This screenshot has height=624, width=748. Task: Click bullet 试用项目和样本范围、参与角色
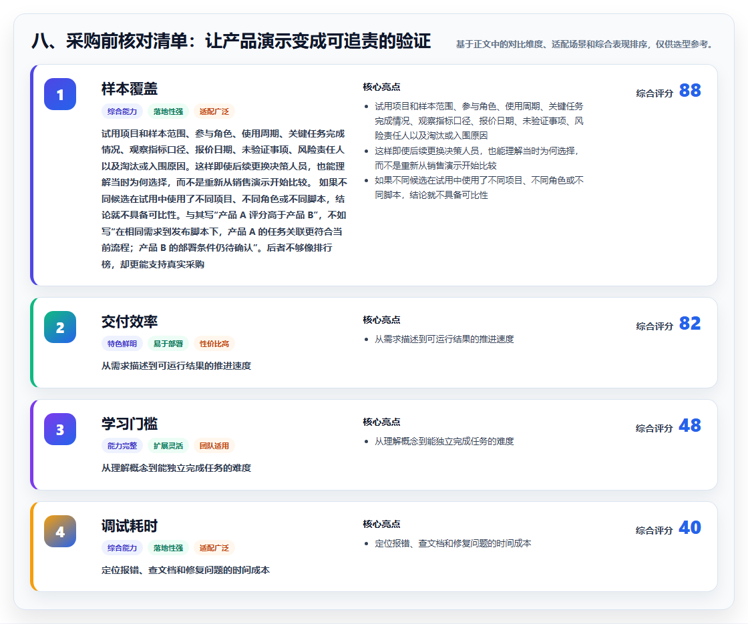(x=479, y=121)
